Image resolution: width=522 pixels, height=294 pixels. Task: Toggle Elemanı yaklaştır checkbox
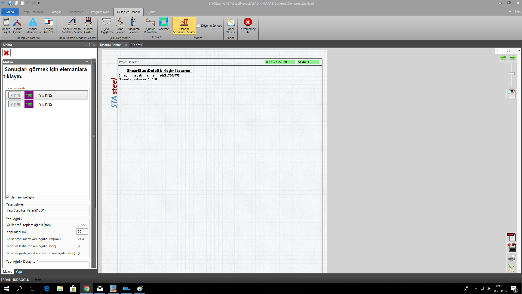(8, 197)
